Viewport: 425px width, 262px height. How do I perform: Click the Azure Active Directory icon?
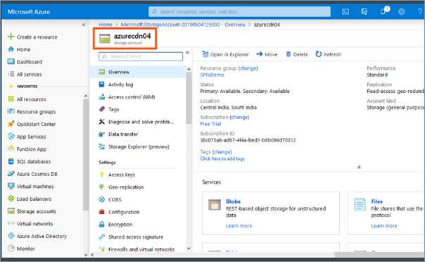point(11,236)
